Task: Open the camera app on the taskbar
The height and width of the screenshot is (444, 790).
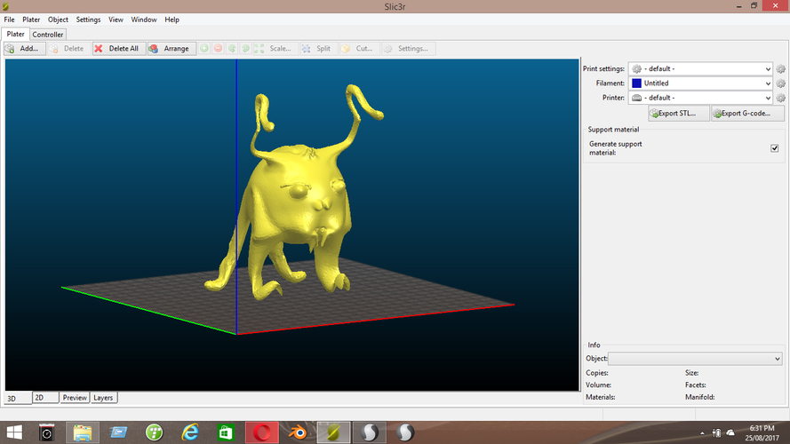Action: (x=46, y=432)
